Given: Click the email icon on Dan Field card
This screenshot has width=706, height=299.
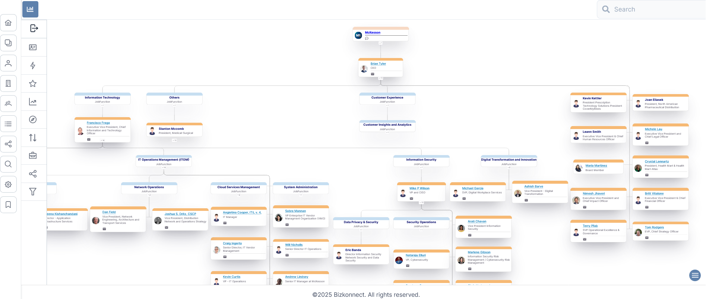Looking at the screenshot, I should (x=104, y=229).
